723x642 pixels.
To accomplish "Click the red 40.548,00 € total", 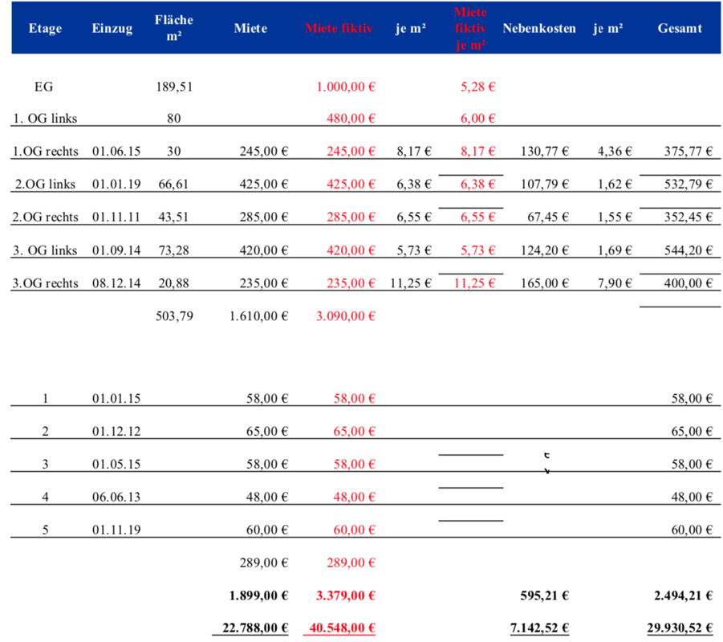I will (342, 628).
